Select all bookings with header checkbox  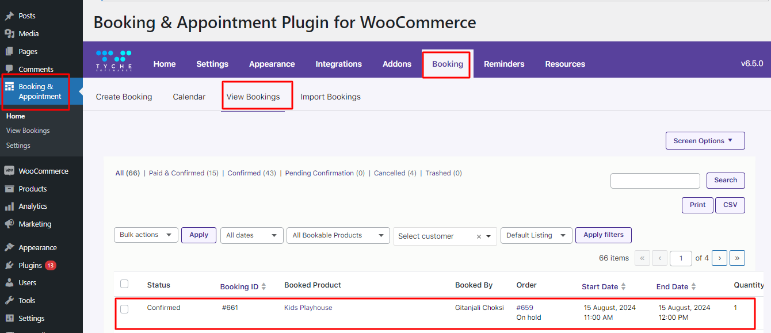124,284
